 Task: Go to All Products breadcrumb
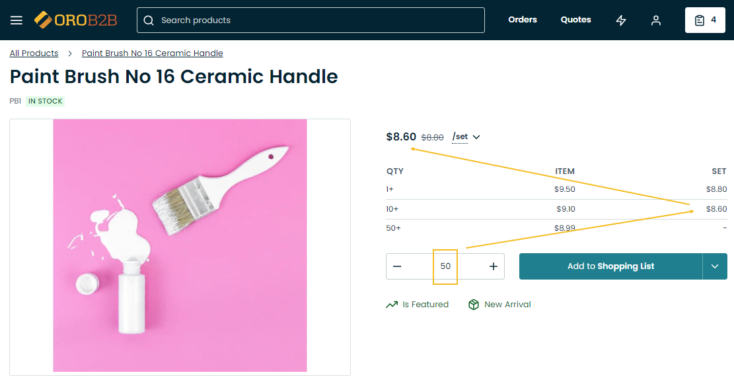pos(34,53)
